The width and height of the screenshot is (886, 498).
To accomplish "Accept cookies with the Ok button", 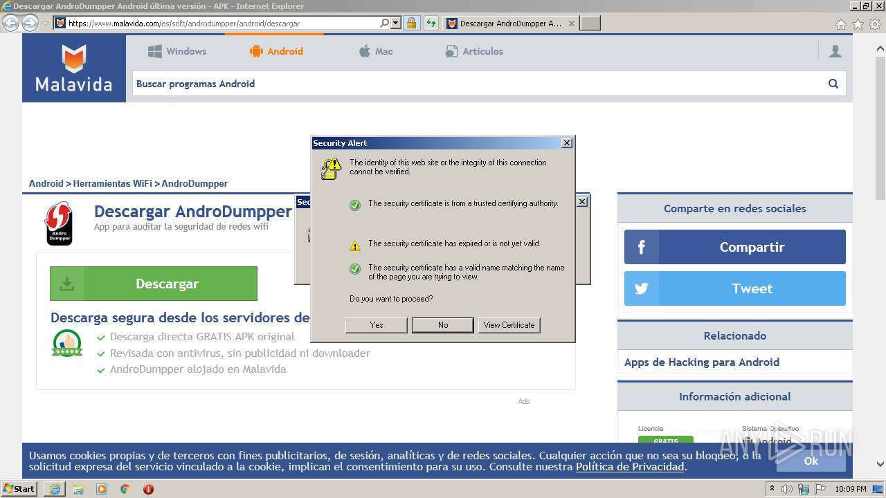I will tap(811, 461).
